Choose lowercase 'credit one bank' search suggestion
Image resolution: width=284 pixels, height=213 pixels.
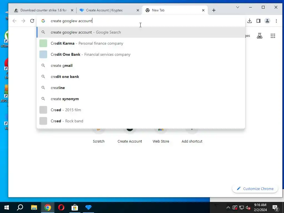(x=141, y=77)
